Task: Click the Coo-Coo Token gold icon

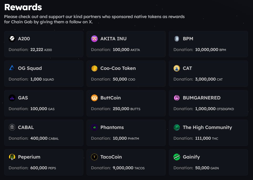Action: tap(94, 68)
